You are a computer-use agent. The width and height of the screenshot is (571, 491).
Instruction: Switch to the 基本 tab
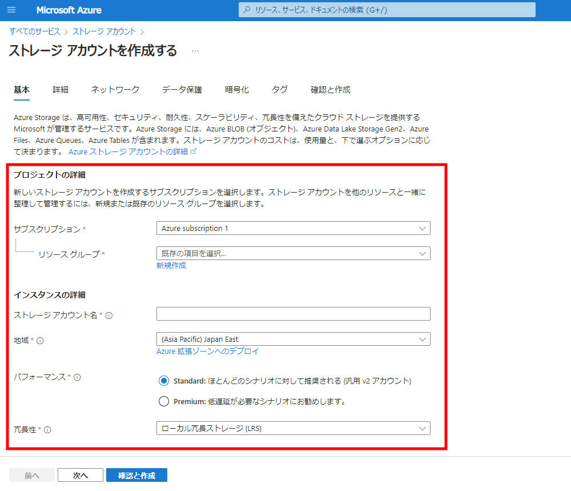[x=22, y=90]
